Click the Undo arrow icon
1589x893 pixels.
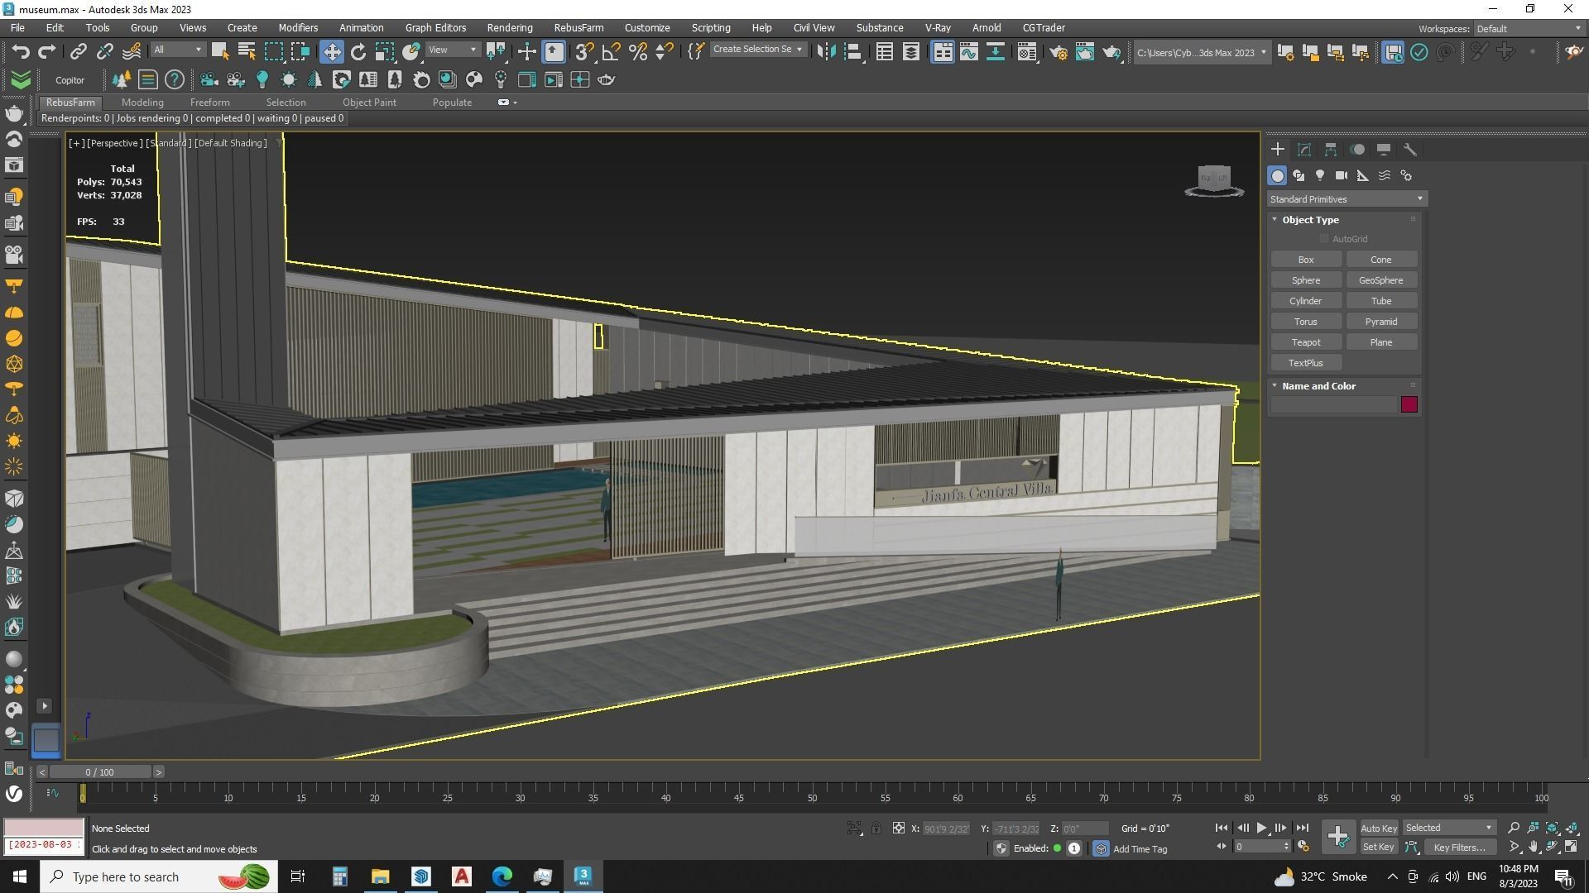(20, 52)
